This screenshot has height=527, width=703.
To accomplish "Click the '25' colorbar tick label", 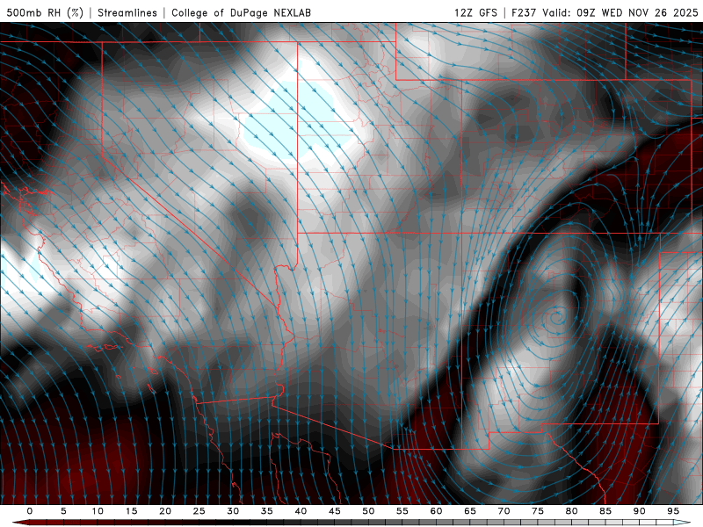I will [x=199, y=511].
